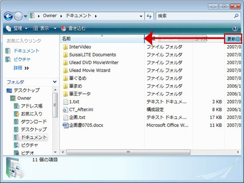The width and height of the screenshot is (244, 183).
Task: Click the InterVideo folder name
Action: 80,47
